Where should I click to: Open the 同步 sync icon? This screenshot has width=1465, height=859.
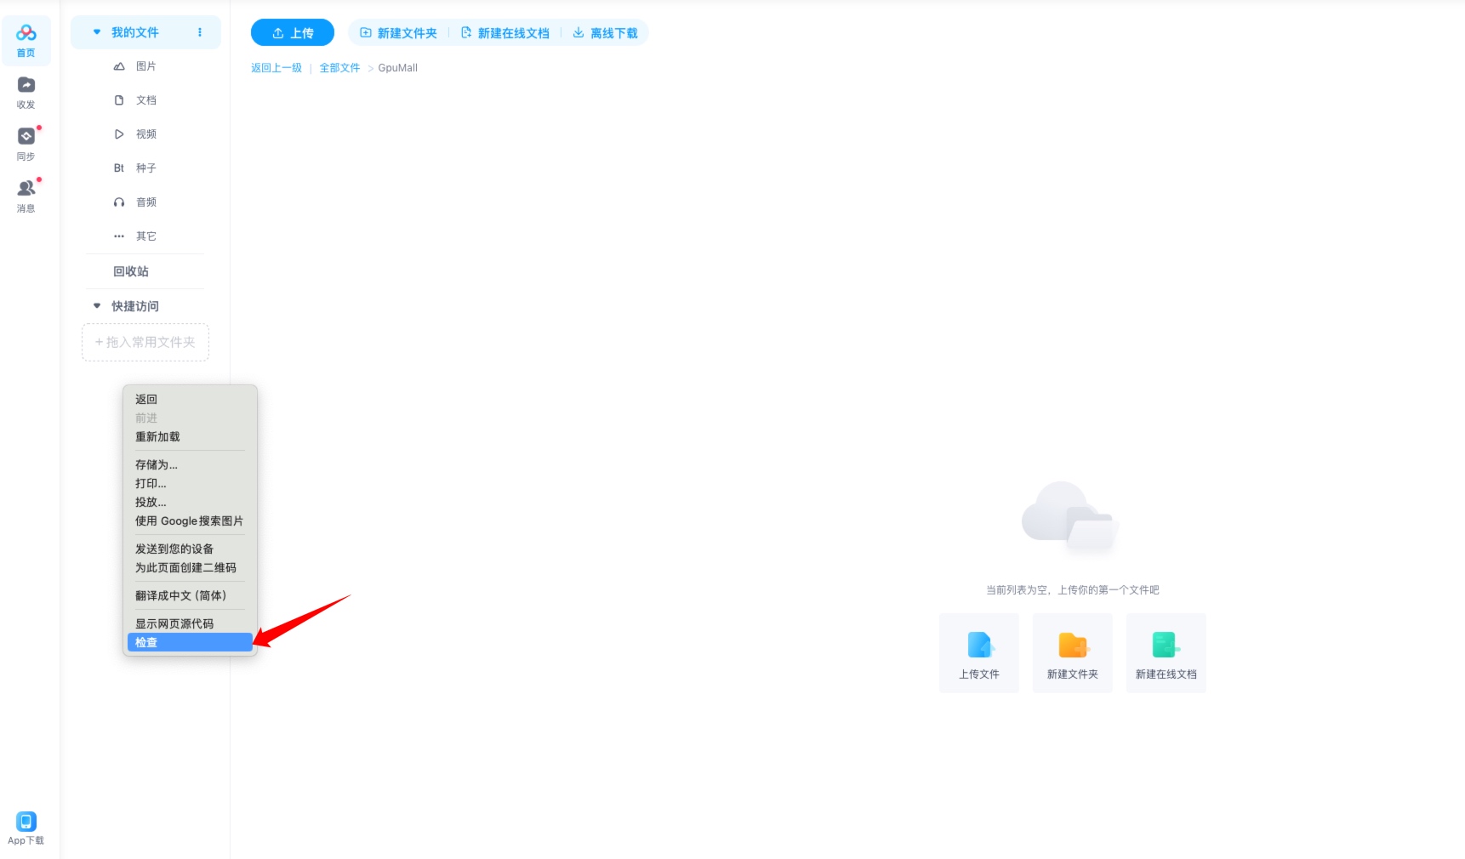point(26,145)
